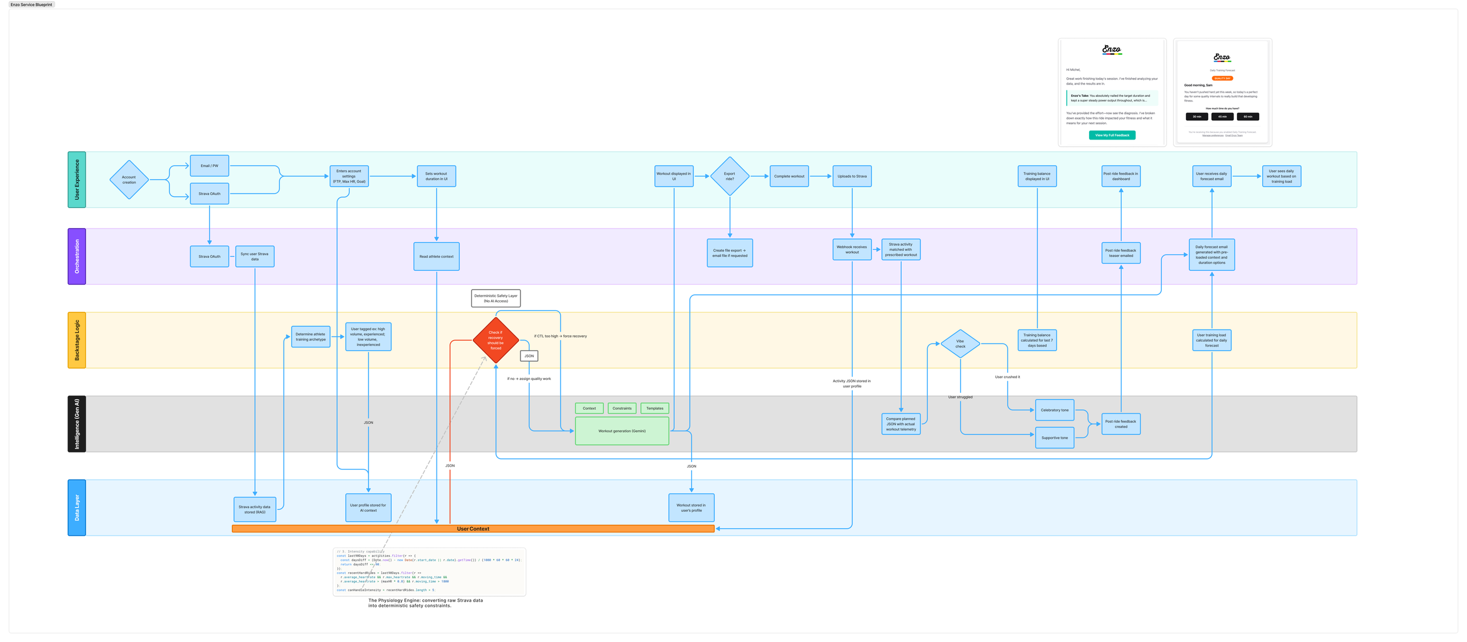
Task: Select the green 'Workout generation (Gemini)' node
Action: point(622,430)
